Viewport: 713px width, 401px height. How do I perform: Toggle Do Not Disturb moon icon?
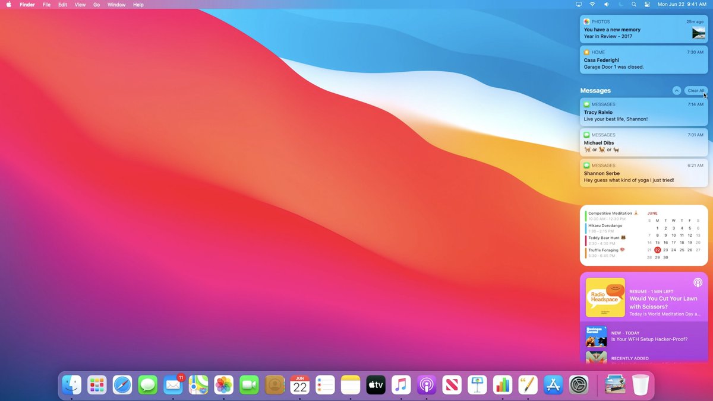tap(620, 4)
